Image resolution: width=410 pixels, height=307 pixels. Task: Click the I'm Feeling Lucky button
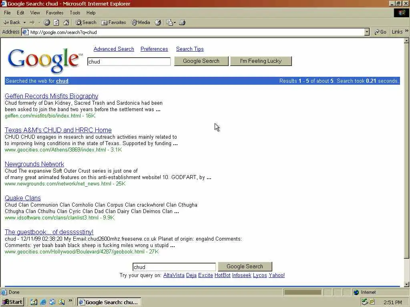click(261, 61)
